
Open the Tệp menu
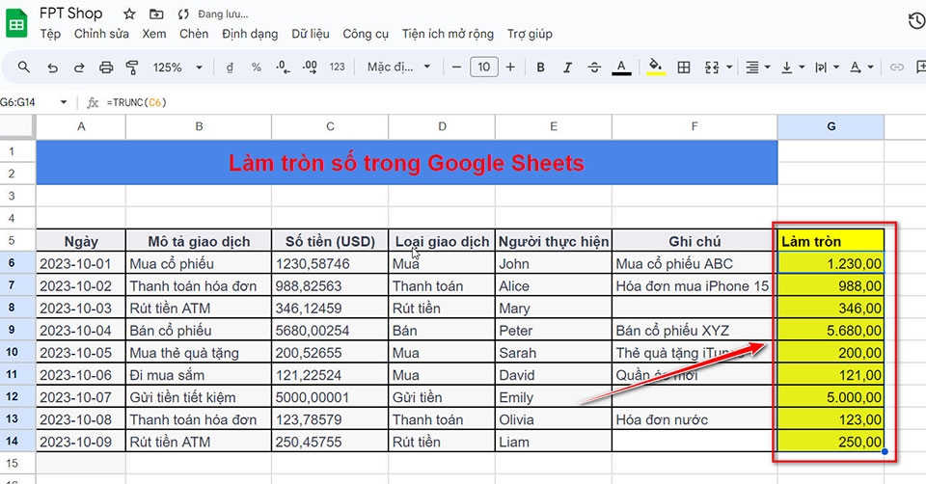50,35
